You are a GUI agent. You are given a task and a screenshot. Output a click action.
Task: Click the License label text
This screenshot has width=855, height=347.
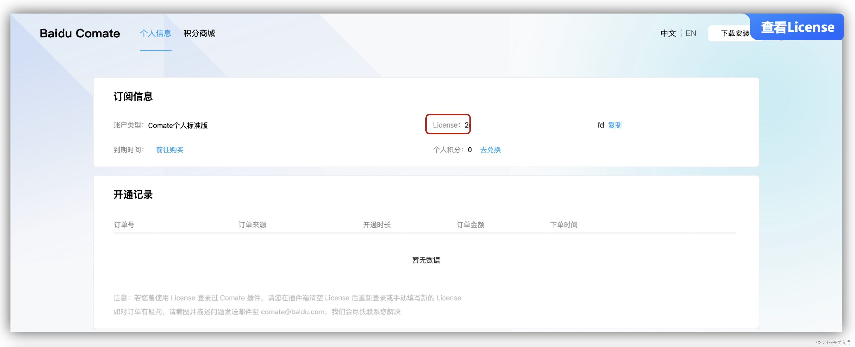click(446, 125)
